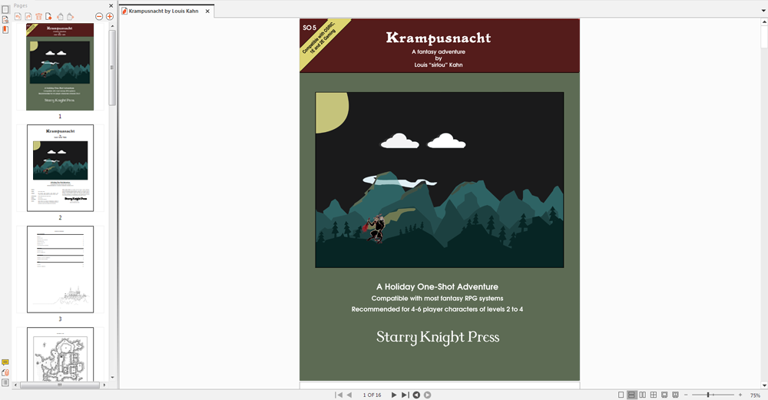Click the insert page icon
The width and height of the screenshot is (768, 400).
pyautogui.click(x=49, y=16)
